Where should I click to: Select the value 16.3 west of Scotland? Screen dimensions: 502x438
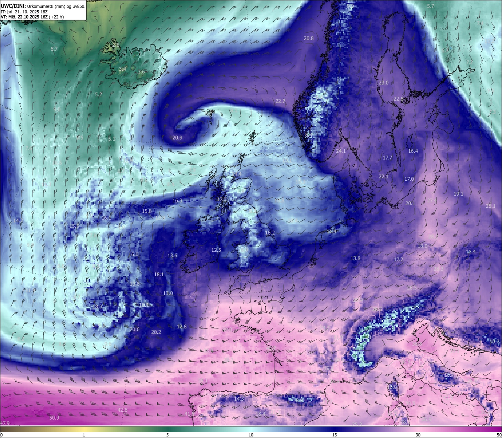[177, 201]
